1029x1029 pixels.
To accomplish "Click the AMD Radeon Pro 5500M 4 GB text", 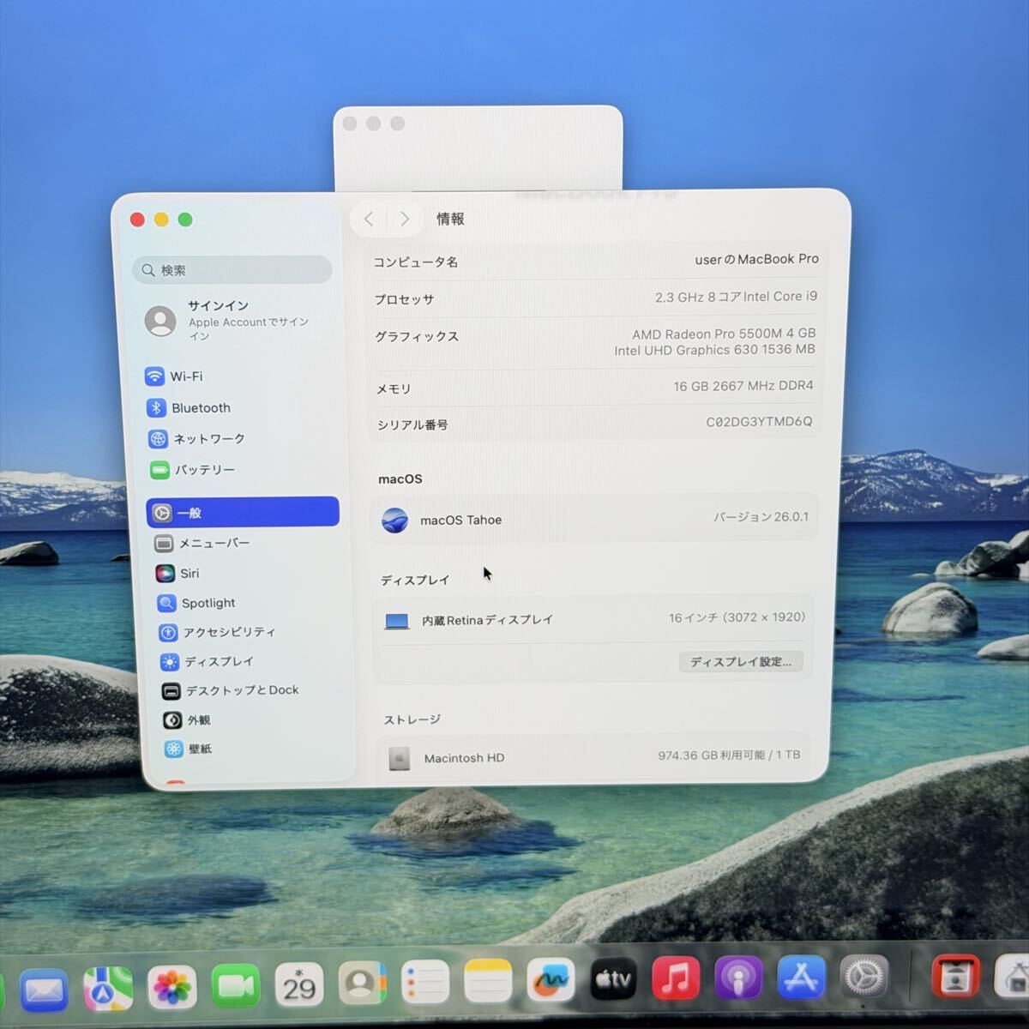I will click(x=724, y=334).
